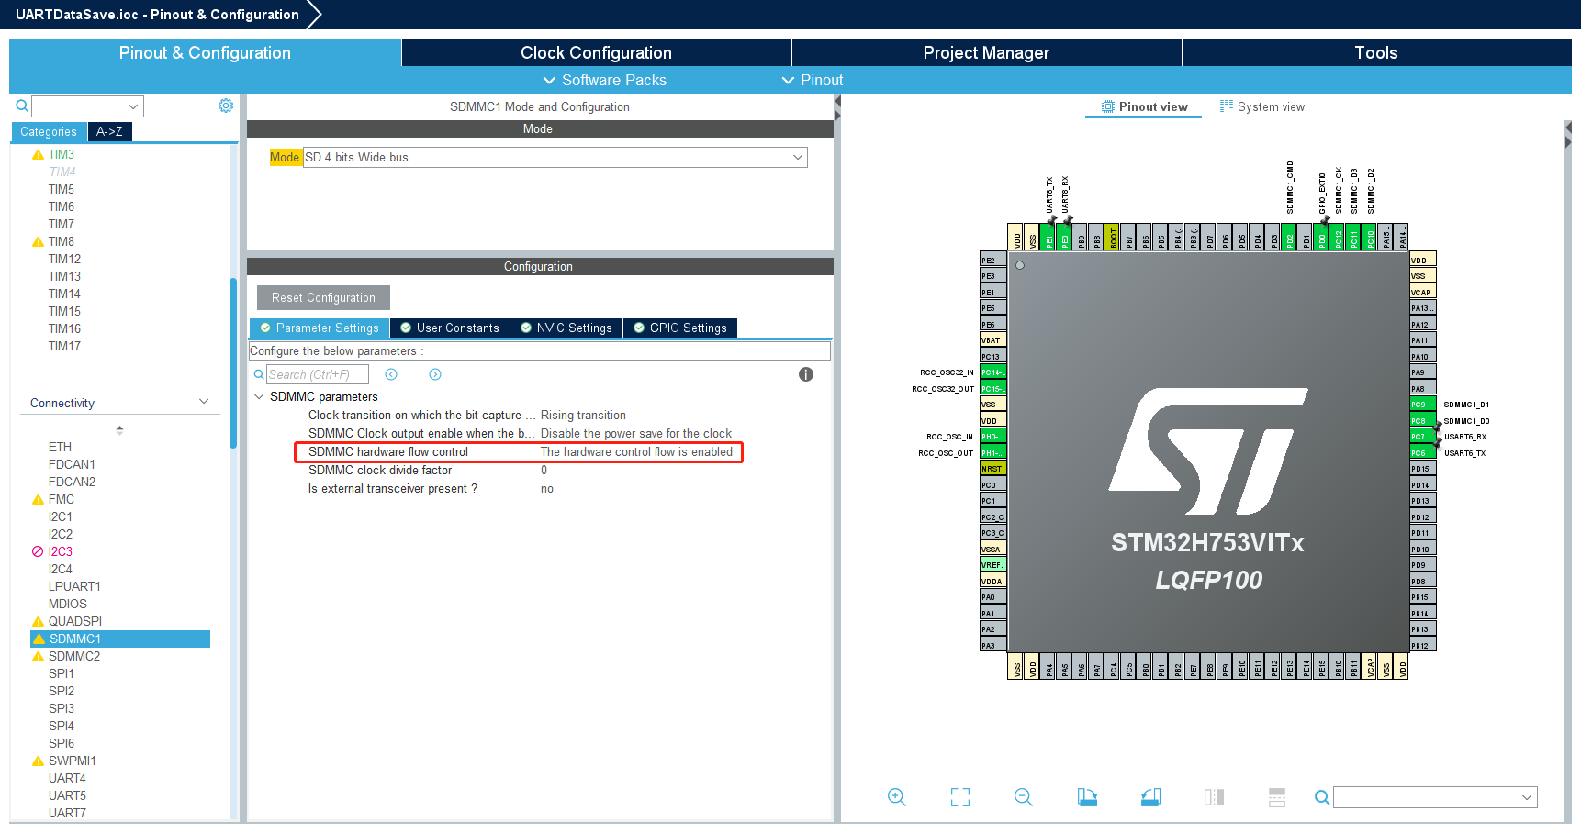Image resolution: width=1581 pixels, height=833 pixels.
Task: Open the NVIC Settings tab
Action: click(566, 328)
